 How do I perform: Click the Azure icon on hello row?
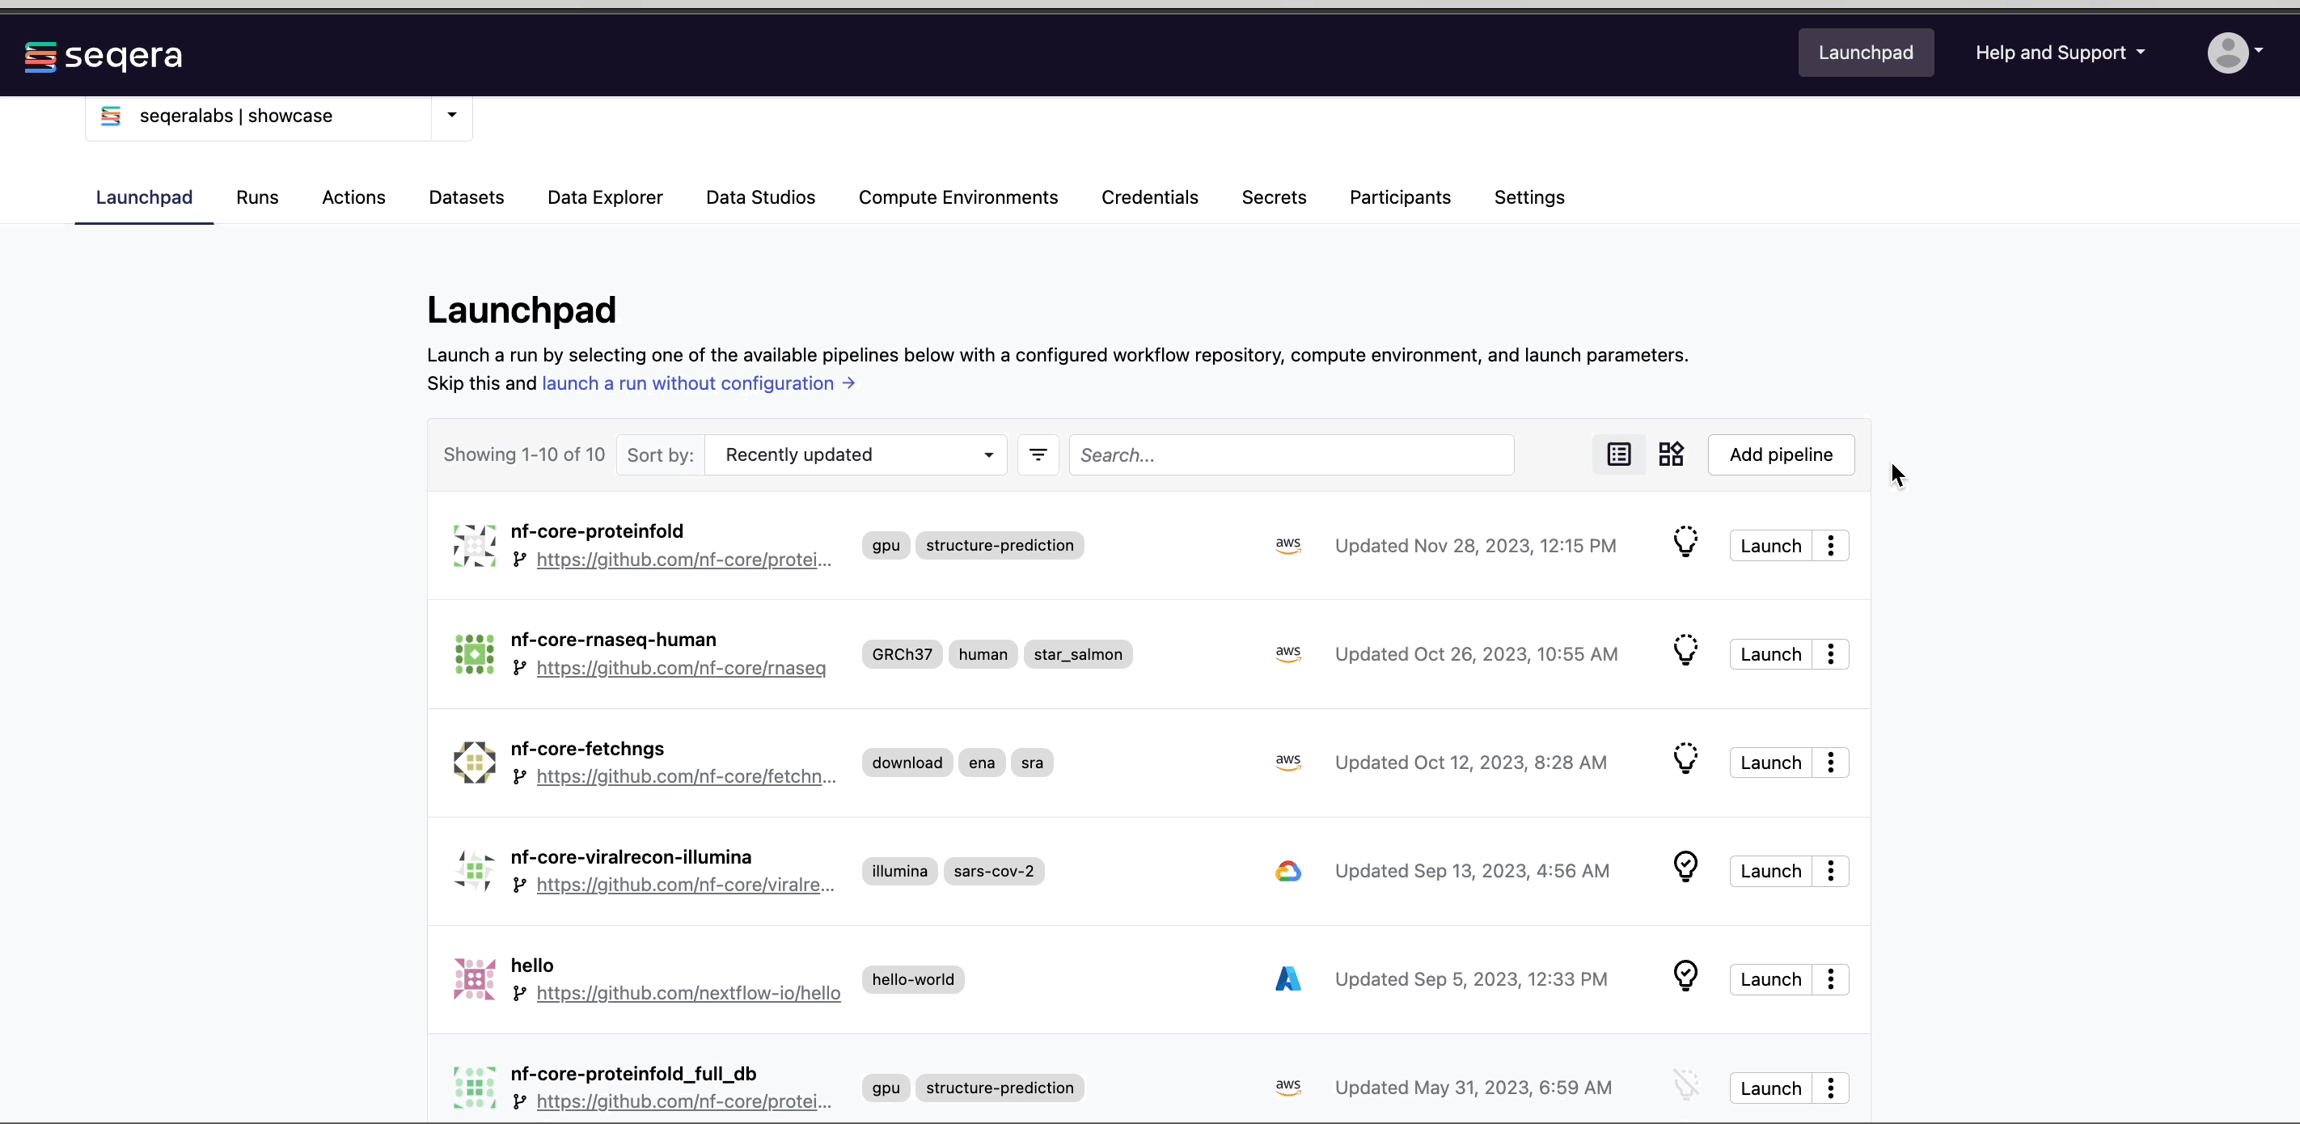pyautogui.click(x=1287, y=978)
